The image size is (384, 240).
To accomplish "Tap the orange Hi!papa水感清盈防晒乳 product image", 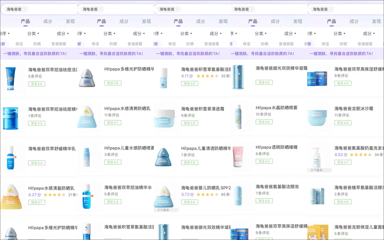I will [11, 197].
